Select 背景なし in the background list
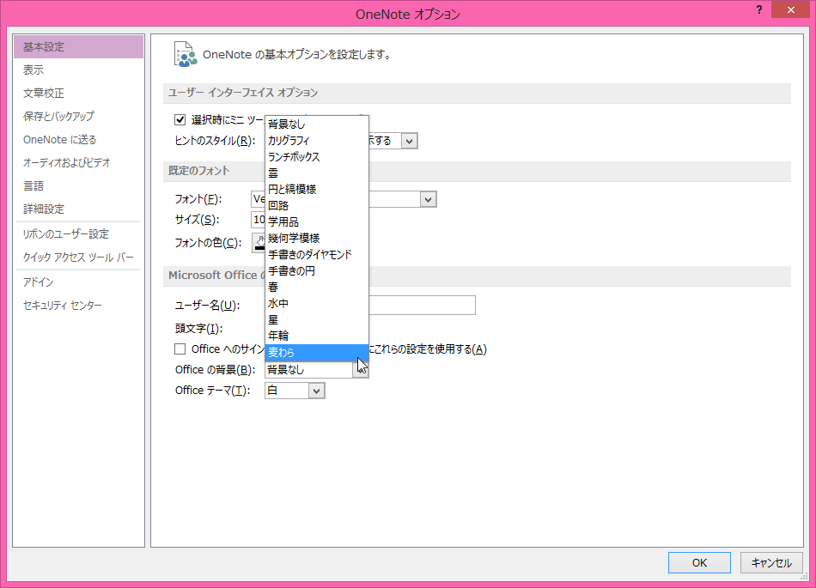This screenshot has height=588, width=816. point(317,124)
